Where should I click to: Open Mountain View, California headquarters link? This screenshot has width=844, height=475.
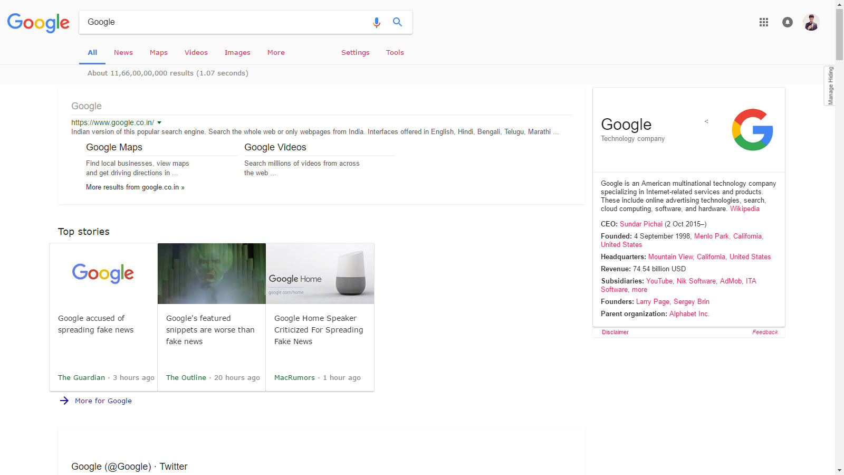click(x=709, y=257)
